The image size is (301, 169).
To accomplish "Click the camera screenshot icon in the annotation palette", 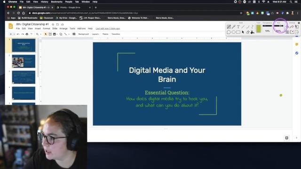I will tap(287, 32).
